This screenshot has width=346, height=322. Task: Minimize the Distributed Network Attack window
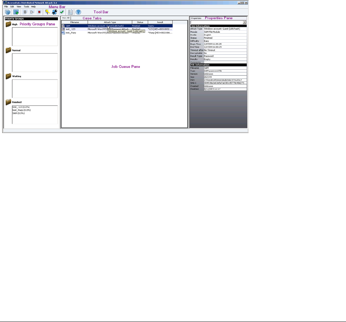pos(239,3)
